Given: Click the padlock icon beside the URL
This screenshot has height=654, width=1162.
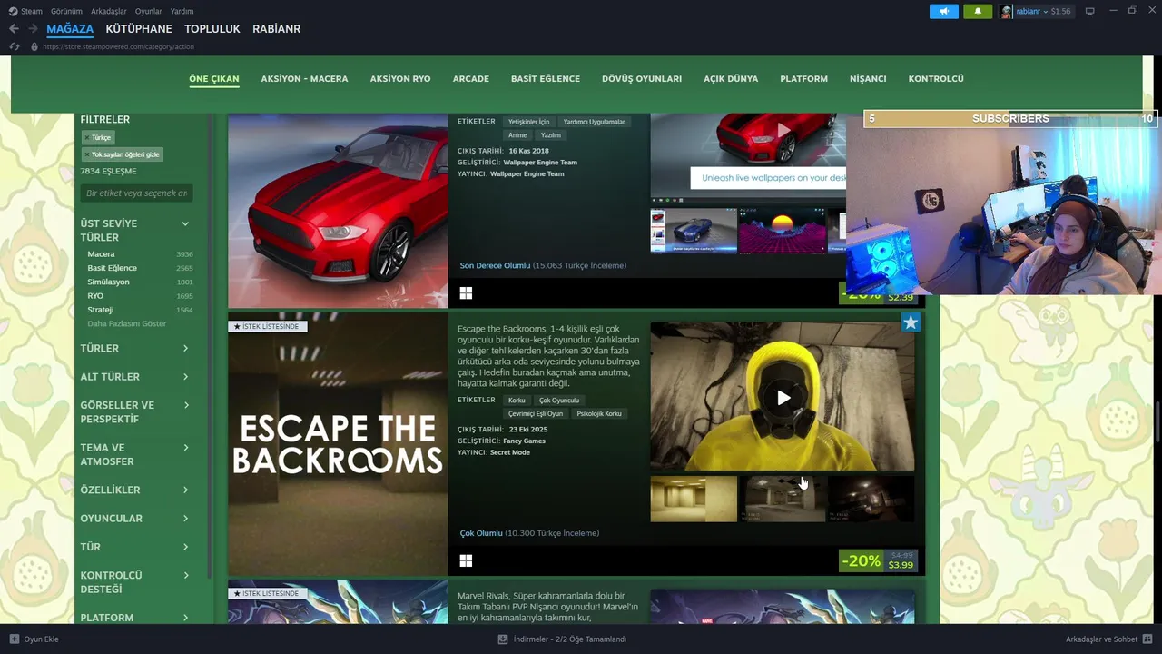Looking at the screenshot, I should [34, 46].
